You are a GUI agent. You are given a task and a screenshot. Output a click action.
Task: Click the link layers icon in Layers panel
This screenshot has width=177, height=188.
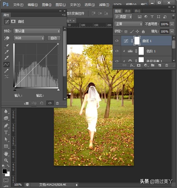[124, 65]
